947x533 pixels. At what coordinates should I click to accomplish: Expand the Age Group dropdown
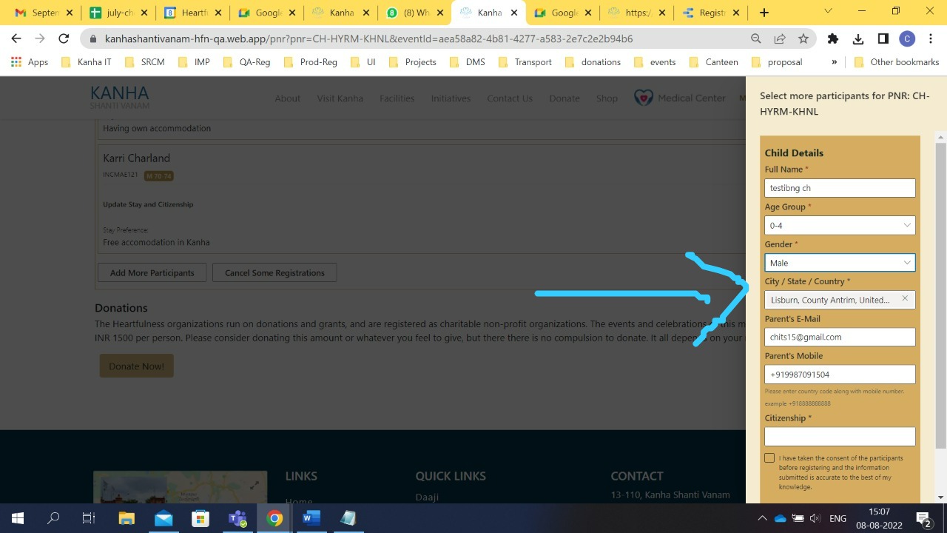[x=840, y=225]
